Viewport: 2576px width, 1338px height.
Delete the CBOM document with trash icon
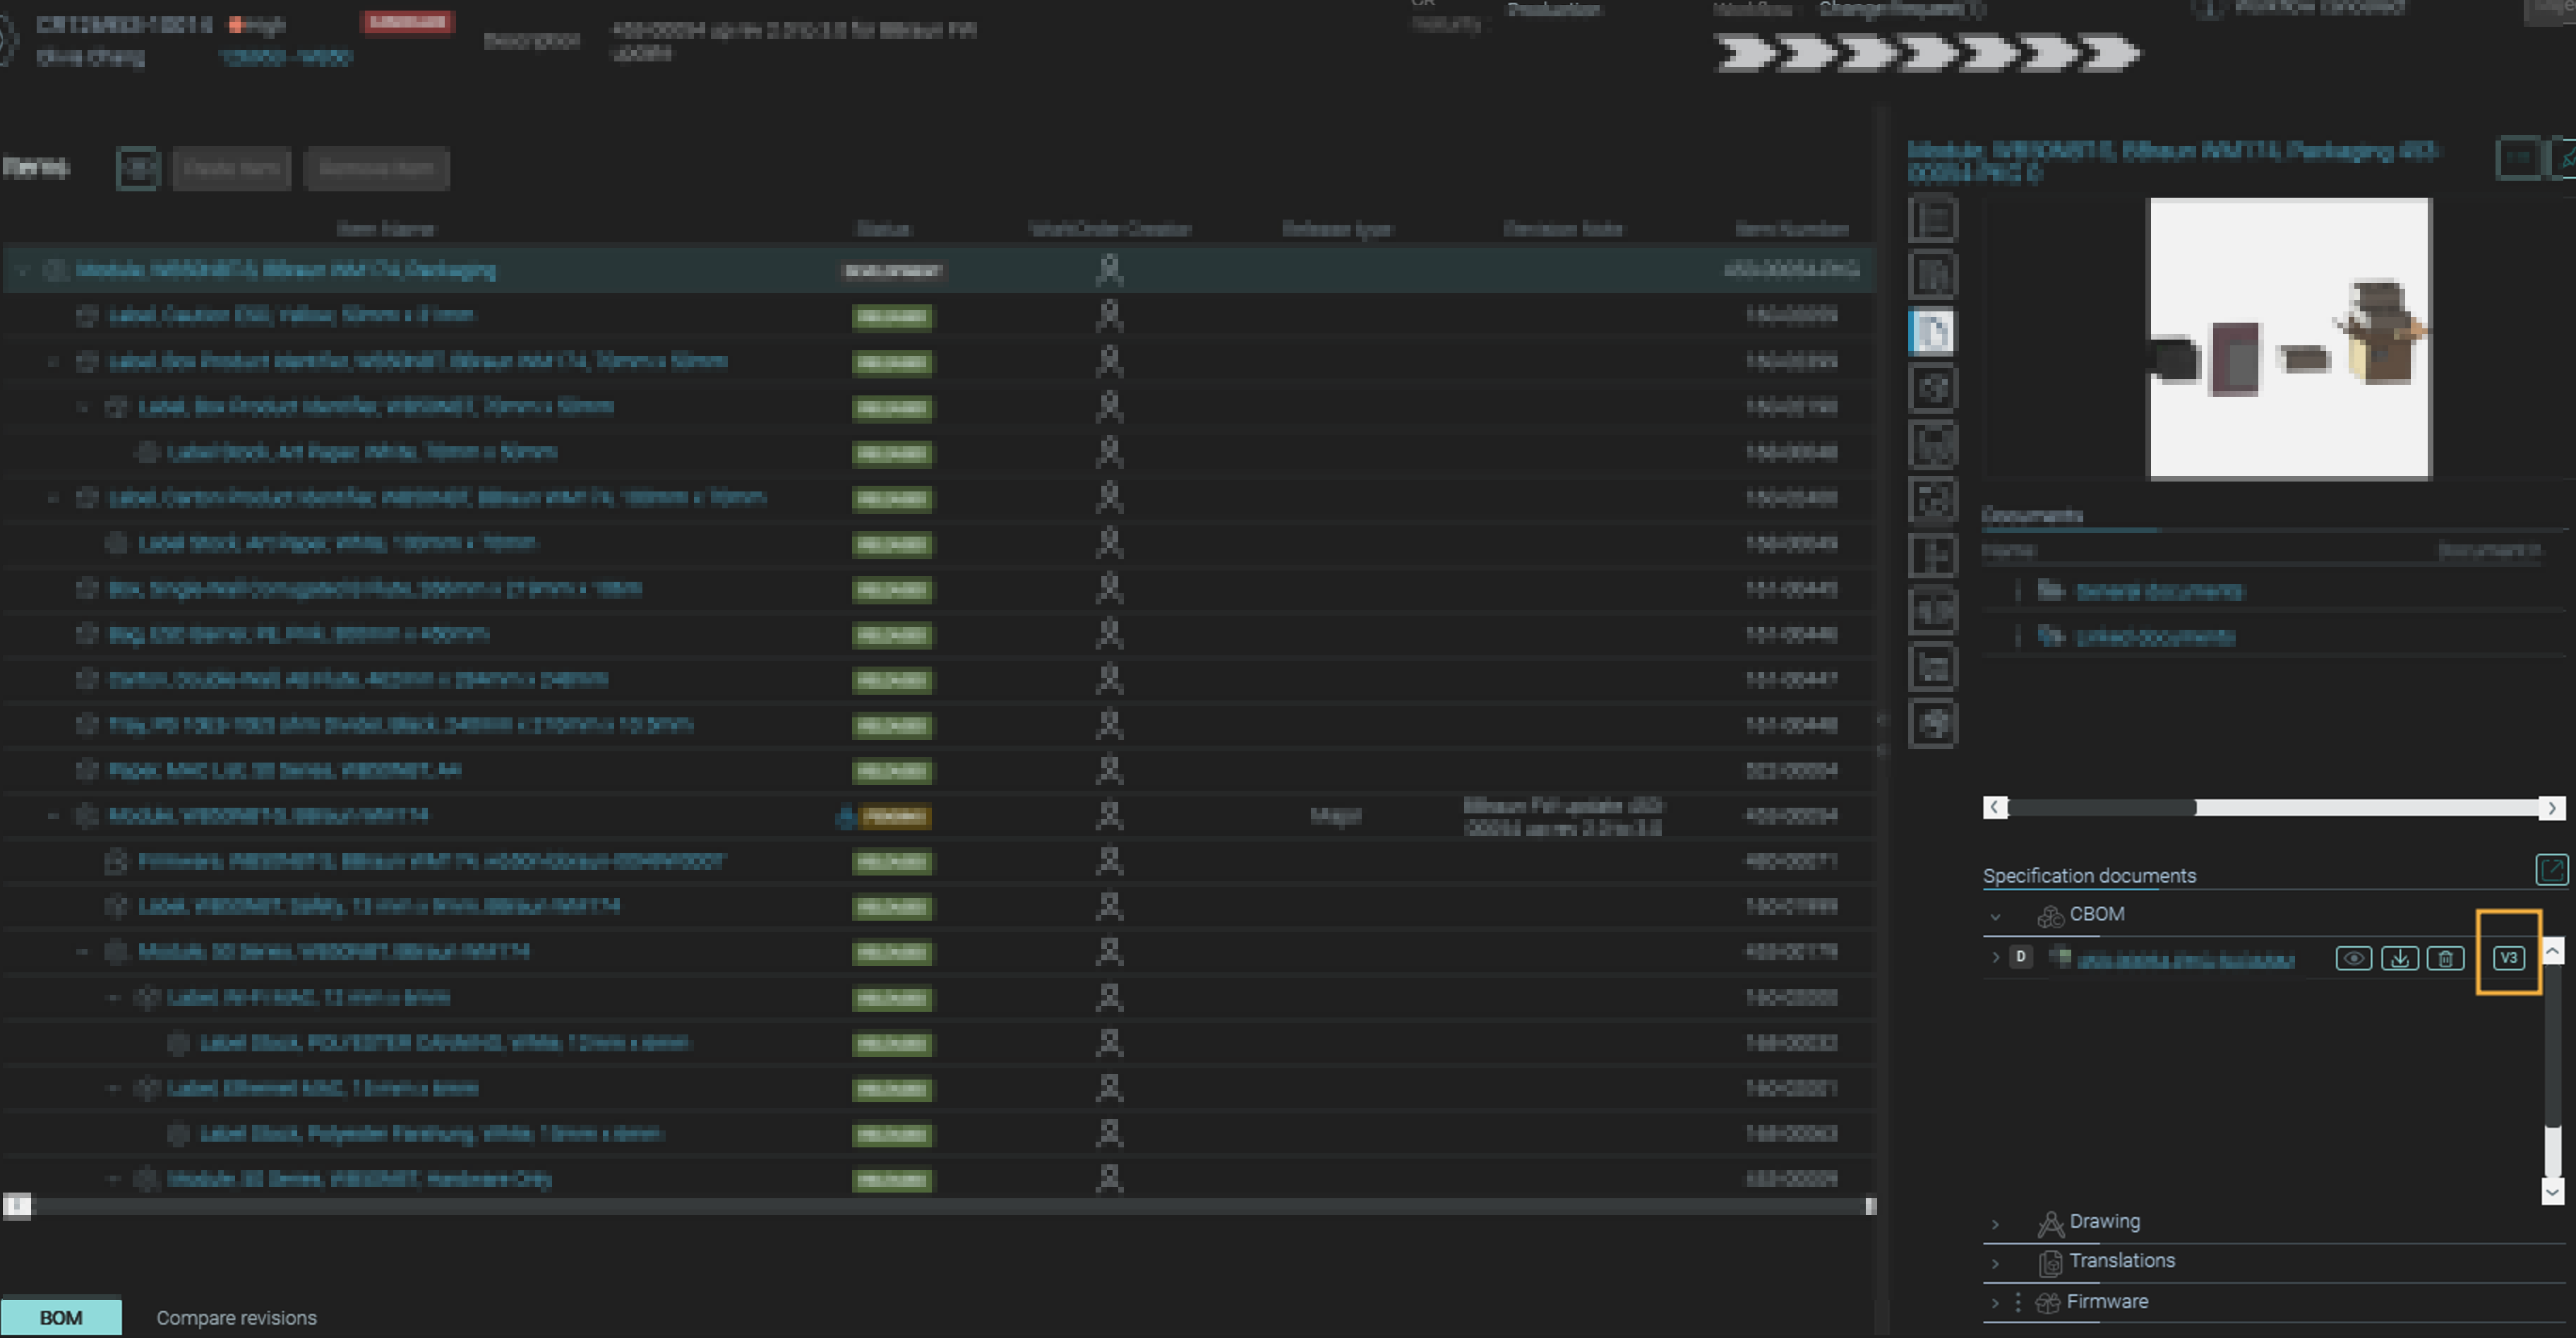coord(2445,958)
